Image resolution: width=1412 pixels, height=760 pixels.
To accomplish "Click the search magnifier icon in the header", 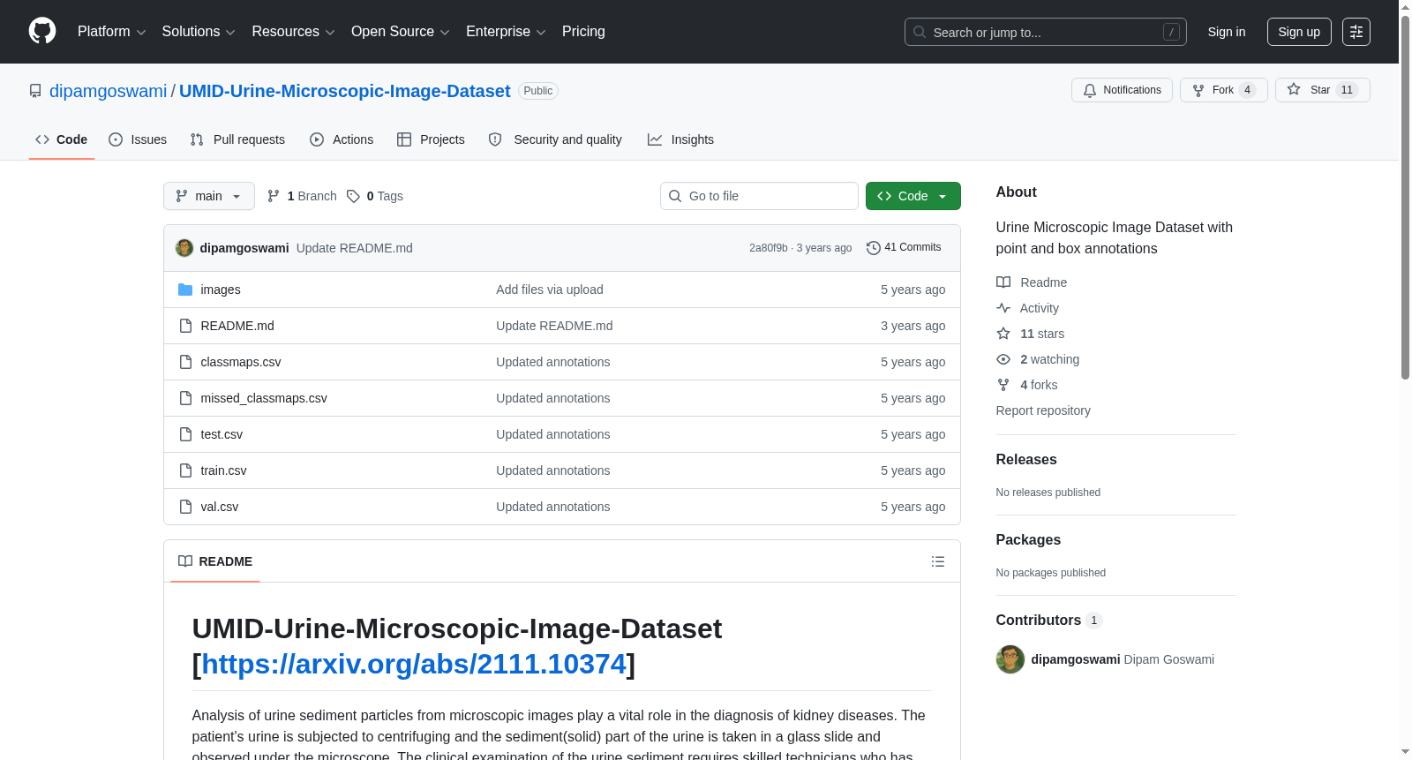I will coord(920,32).
